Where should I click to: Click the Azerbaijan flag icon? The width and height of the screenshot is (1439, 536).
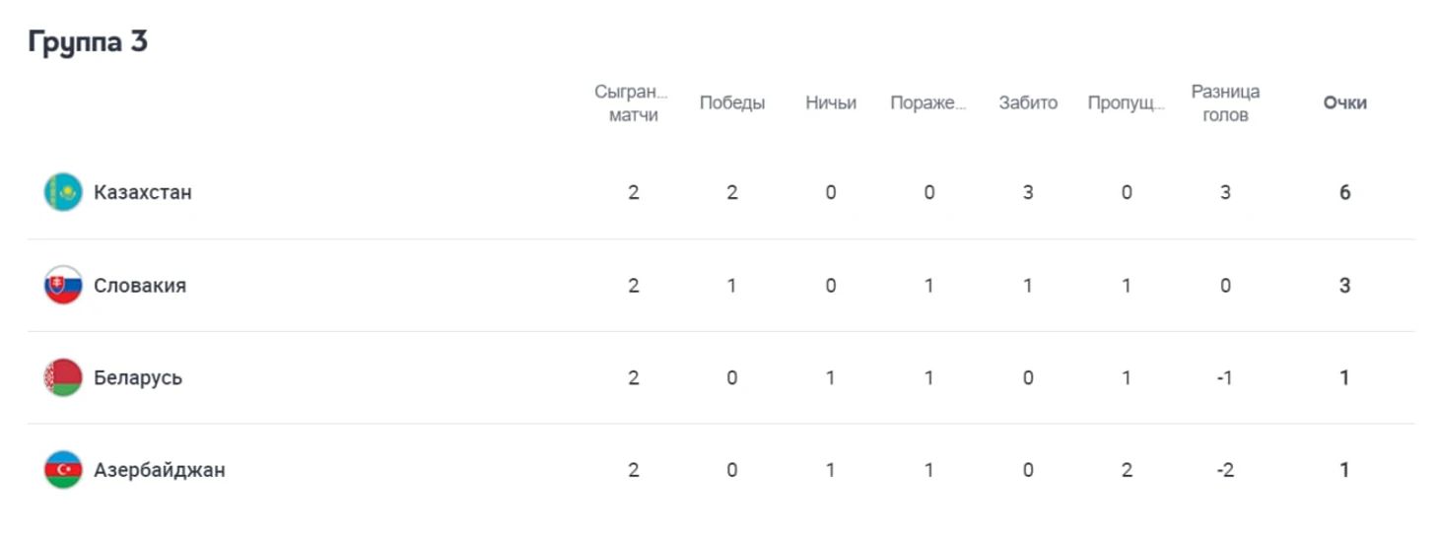63,470
